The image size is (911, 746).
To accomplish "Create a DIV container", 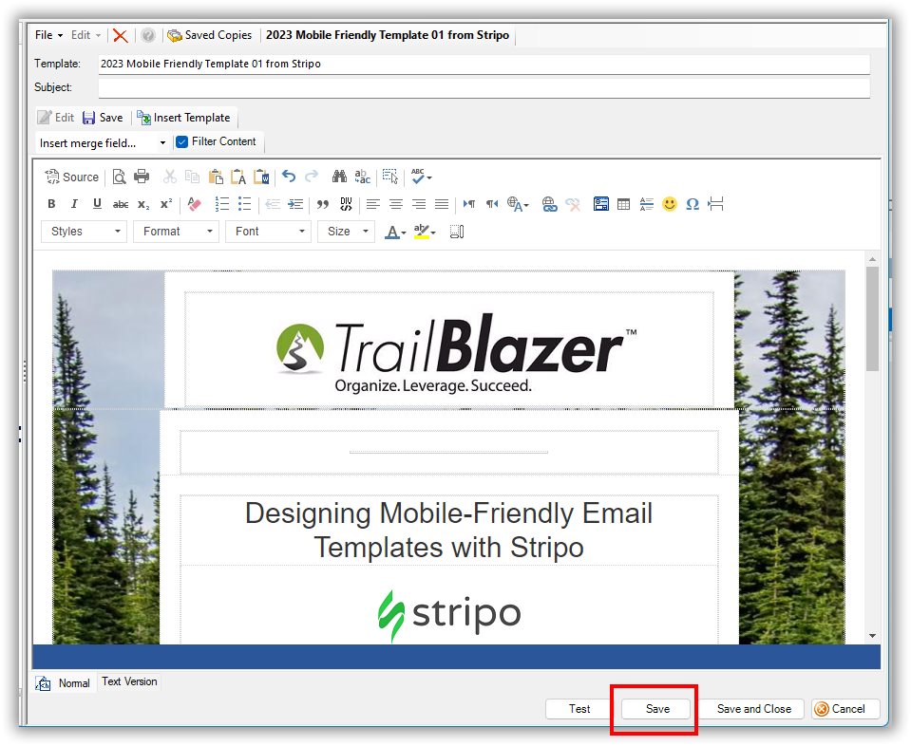I will [x=347, y=204].
